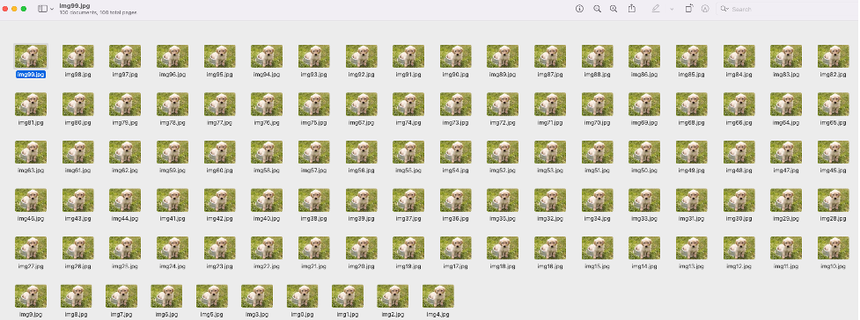This screenshot has height=320, width=860.
Task: Select the img43.jpg thumbnail
Action: tap(77, 200)
